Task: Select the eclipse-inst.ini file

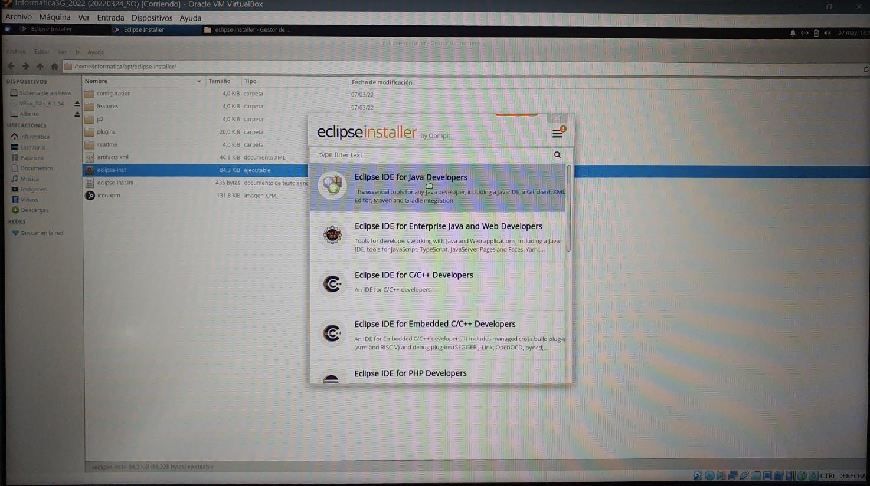Action: (x=115, y=183)
